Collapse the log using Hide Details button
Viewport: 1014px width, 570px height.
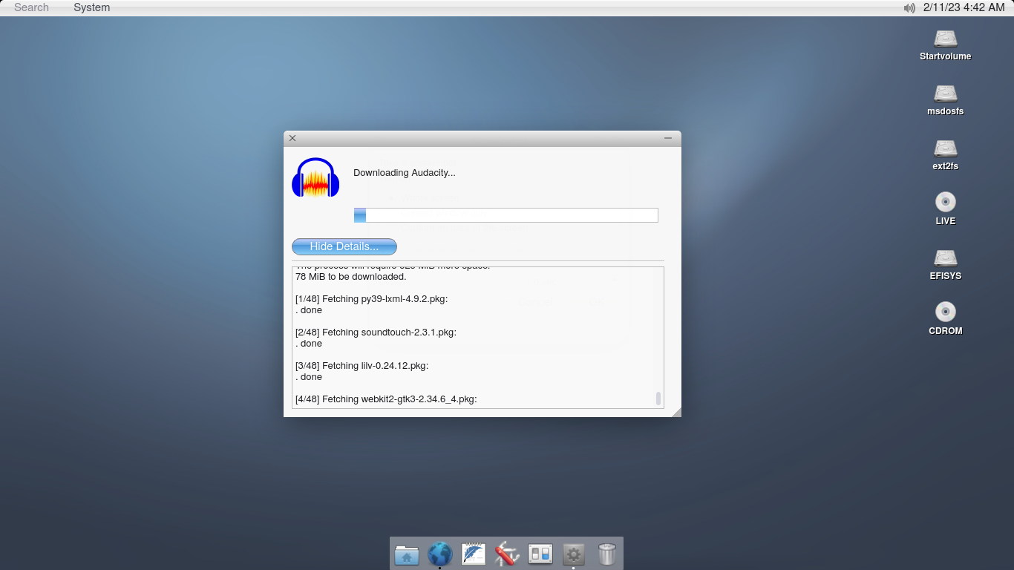pyautogui.click(x=344, y=246)
